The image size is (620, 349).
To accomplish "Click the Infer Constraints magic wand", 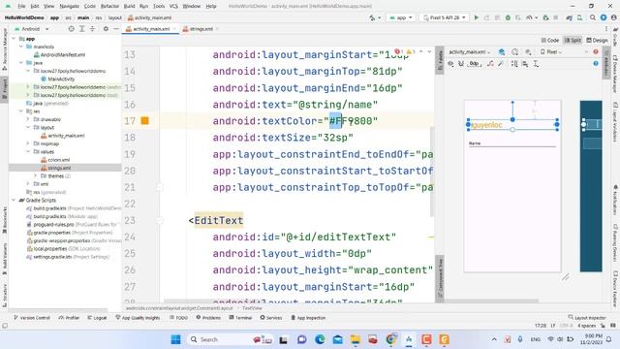I will pyautogui.click(x=501, y=64).
